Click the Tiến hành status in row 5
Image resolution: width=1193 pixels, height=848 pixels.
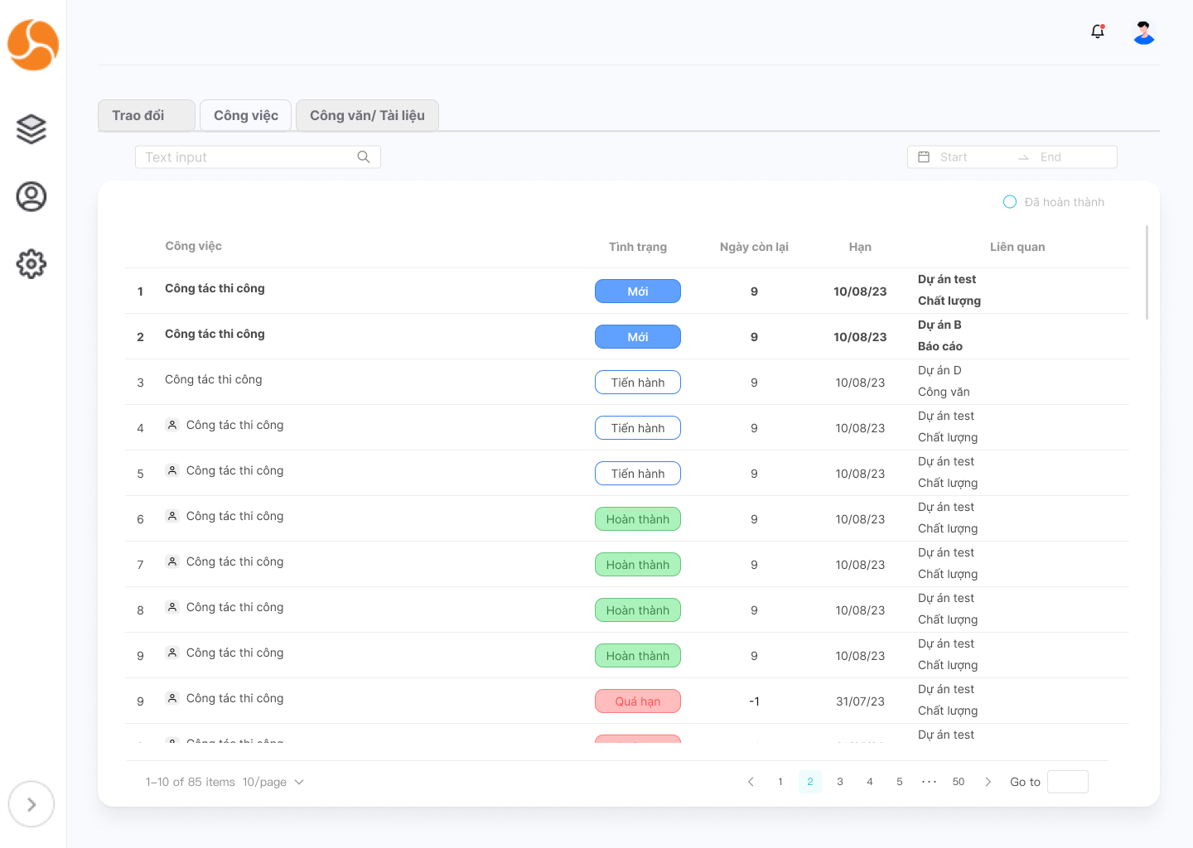(x=638, y=474)
